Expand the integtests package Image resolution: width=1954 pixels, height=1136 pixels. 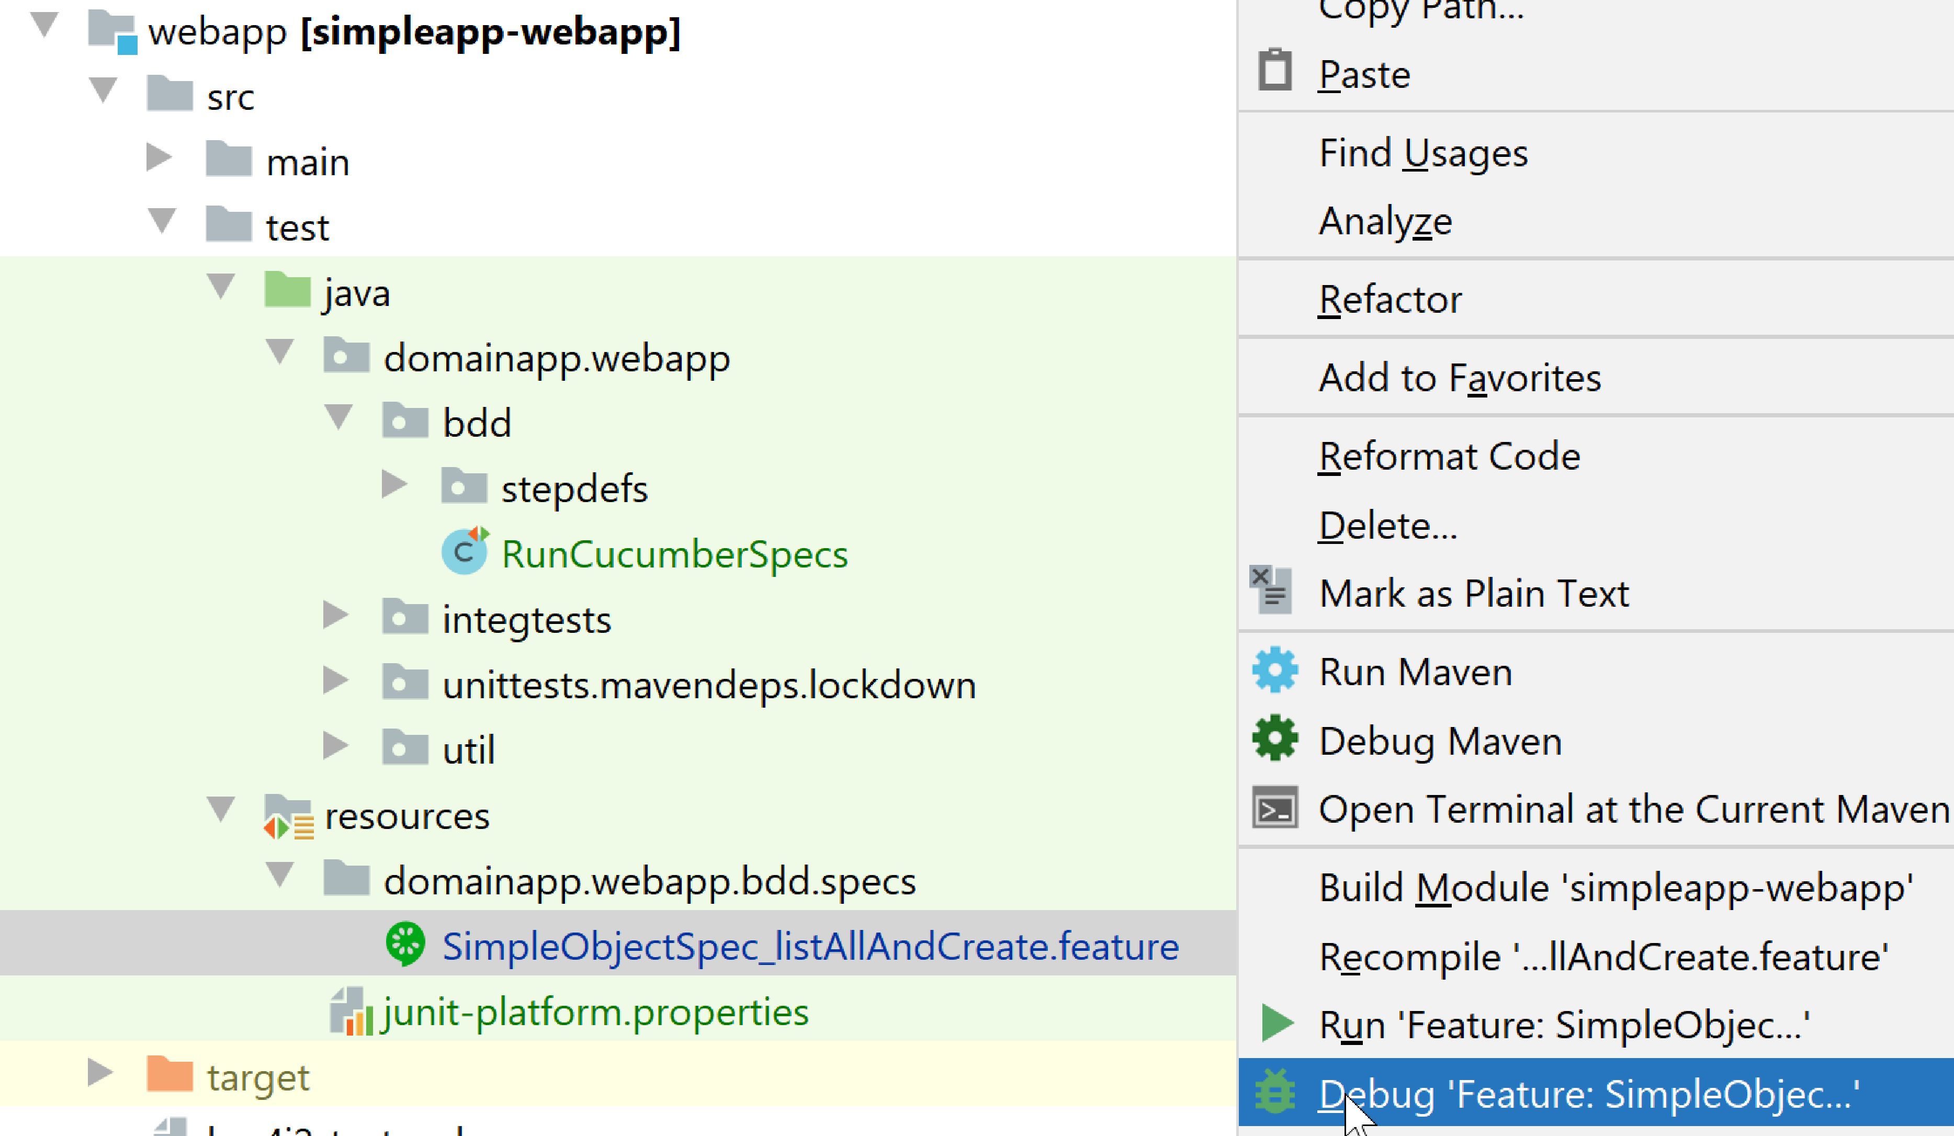pyautogui.click(x=336, y=616)
